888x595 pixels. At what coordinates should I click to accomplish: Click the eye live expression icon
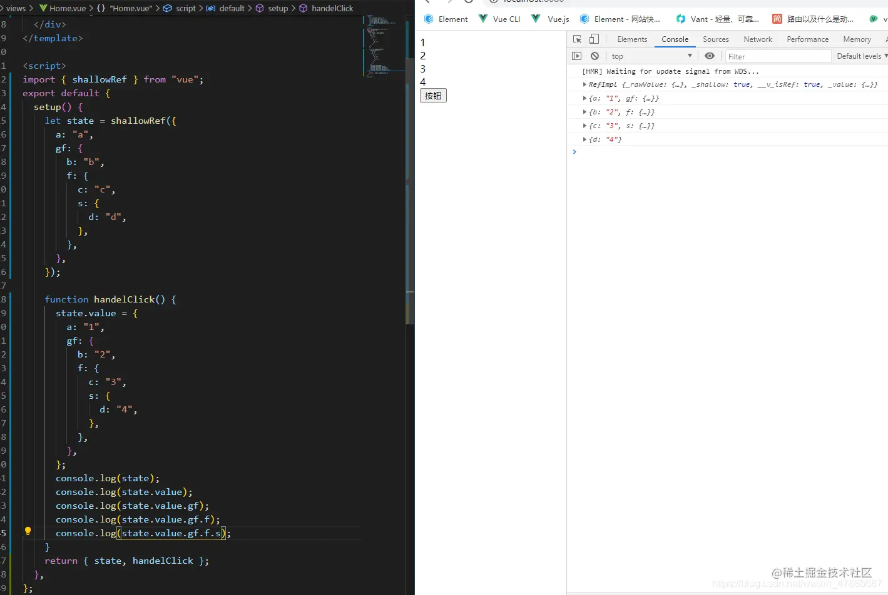click(710, 56)
